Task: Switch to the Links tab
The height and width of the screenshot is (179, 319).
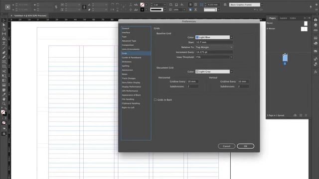Action: (x=293, y=18)
